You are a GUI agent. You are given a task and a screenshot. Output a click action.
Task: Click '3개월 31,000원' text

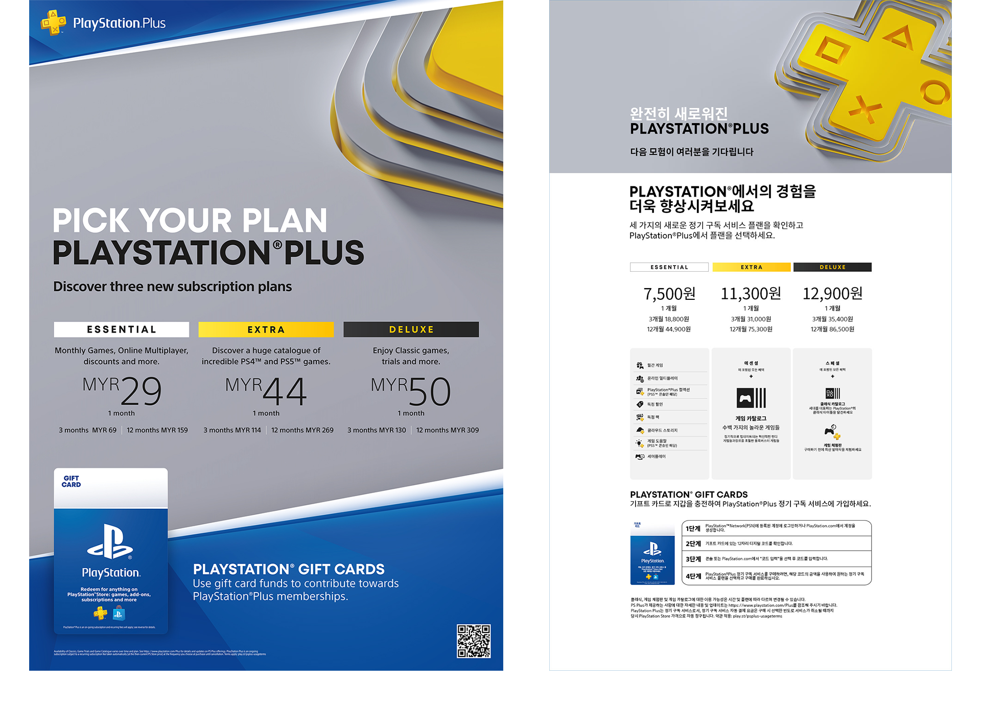point(751,319)
